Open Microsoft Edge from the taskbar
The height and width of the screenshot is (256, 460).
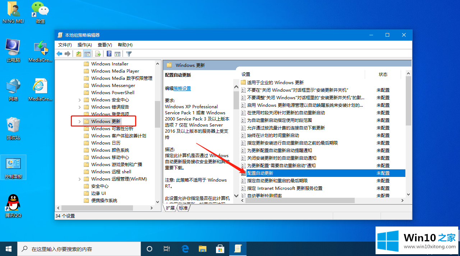tap(185, 249)
